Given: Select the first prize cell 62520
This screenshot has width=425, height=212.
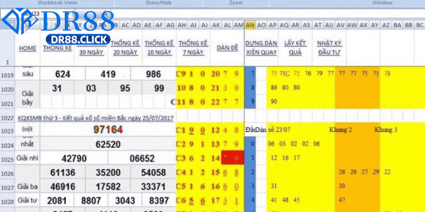Looking at the screenshot, I should (108, 144).
